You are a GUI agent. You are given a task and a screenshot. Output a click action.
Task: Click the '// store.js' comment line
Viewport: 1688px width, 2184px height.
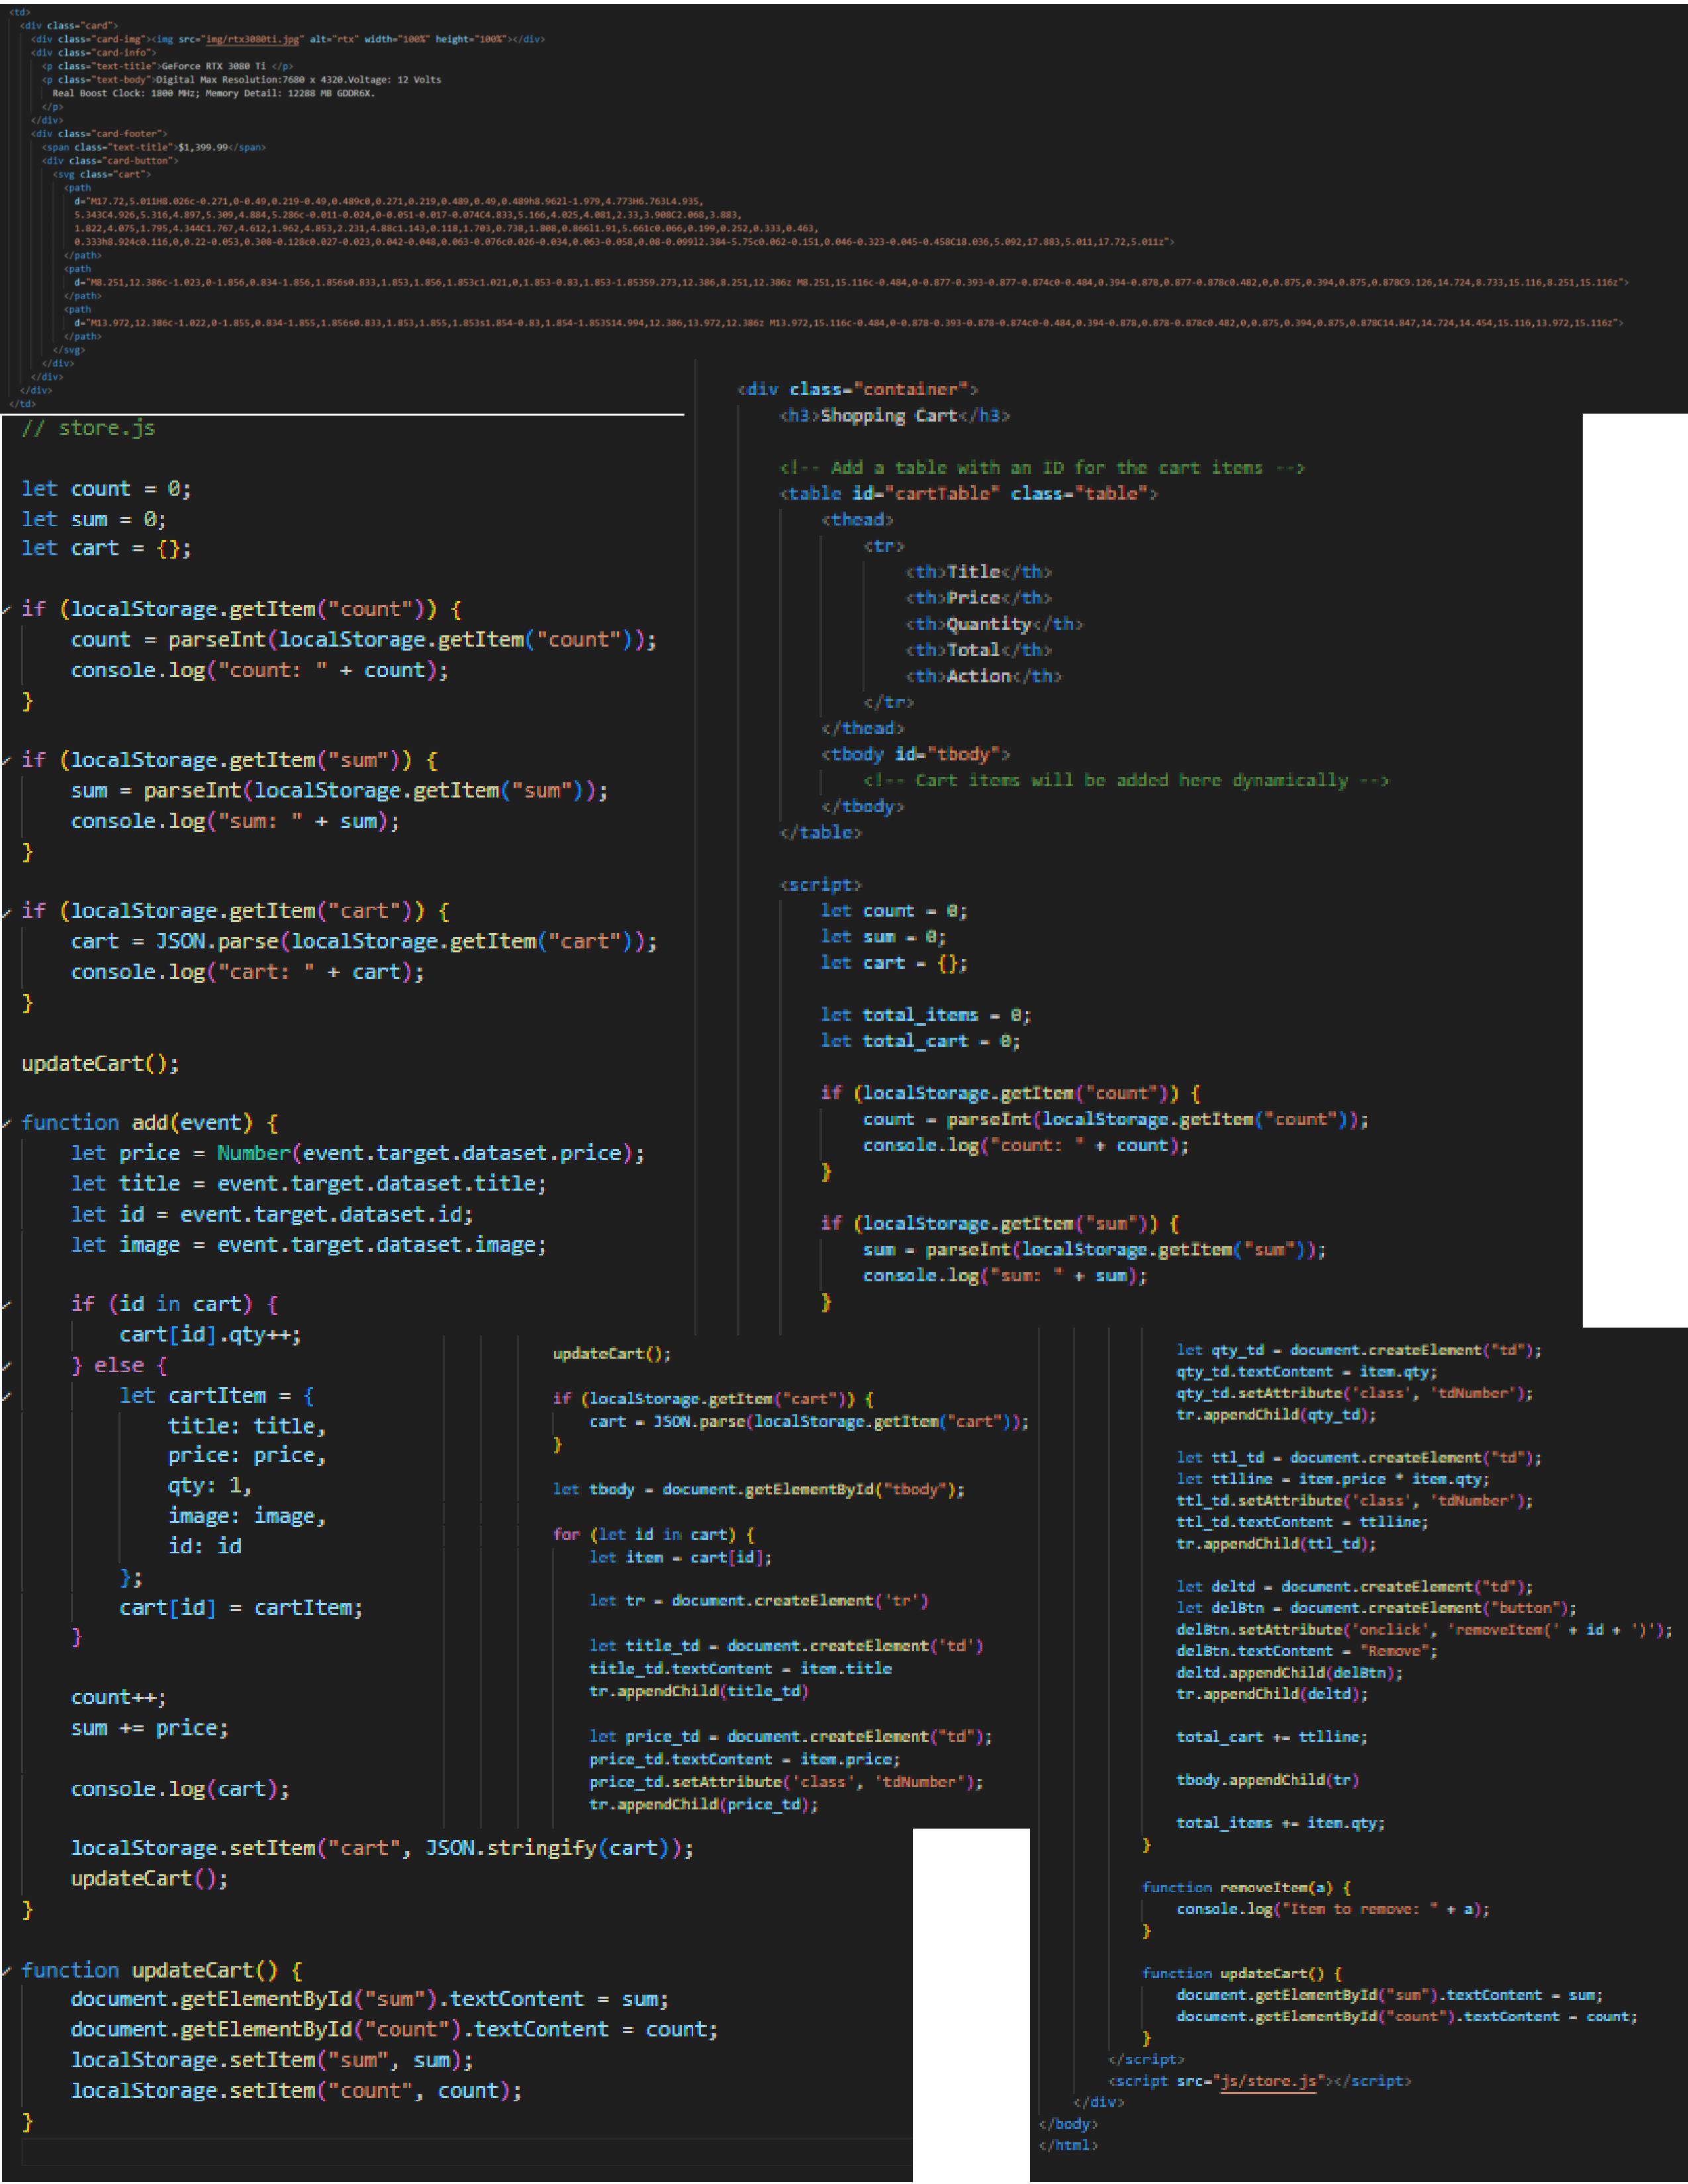(88, 428)
